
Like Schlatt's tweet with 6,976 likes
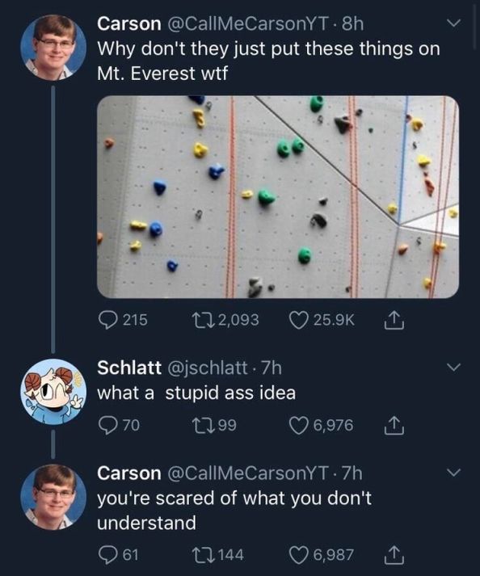click(298, 426)
